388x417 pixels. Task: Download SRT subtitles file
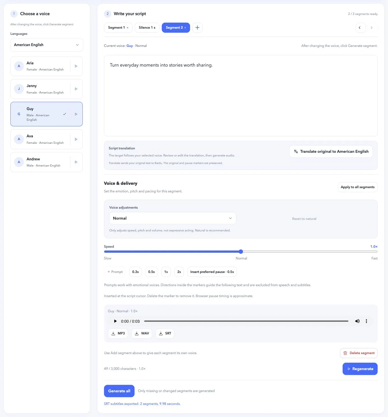(x=165, y=333)
